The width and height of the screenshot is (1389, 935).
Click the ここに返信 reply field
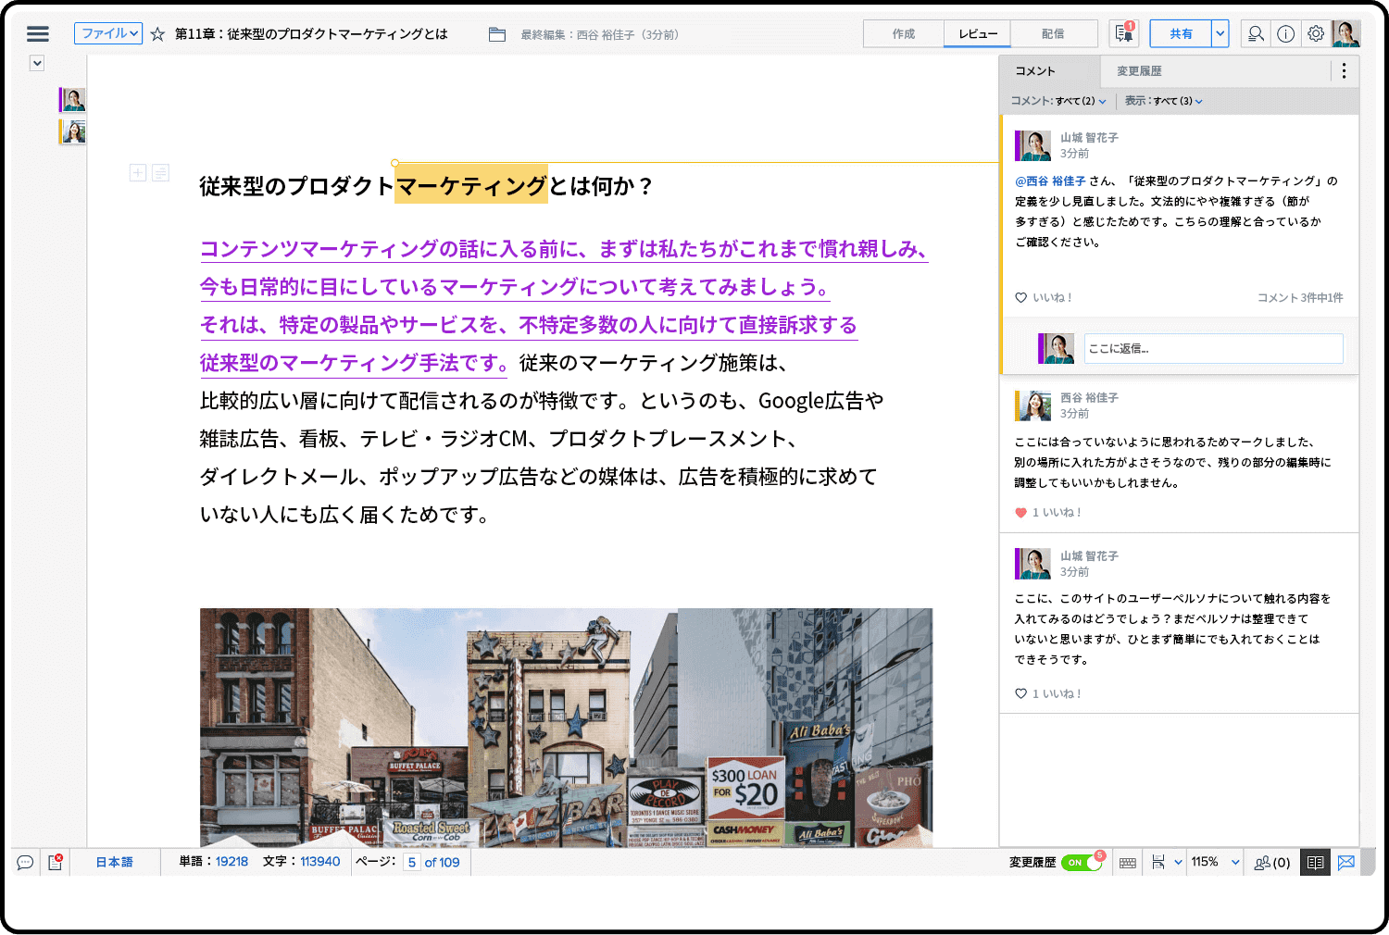1213,348
